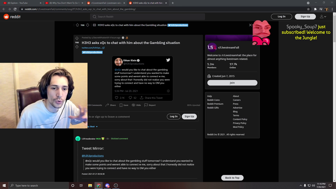Screen dimensions: 336x189
Task: Click the Ethan Klein tweet author name
Action: (x=130, y=60)
